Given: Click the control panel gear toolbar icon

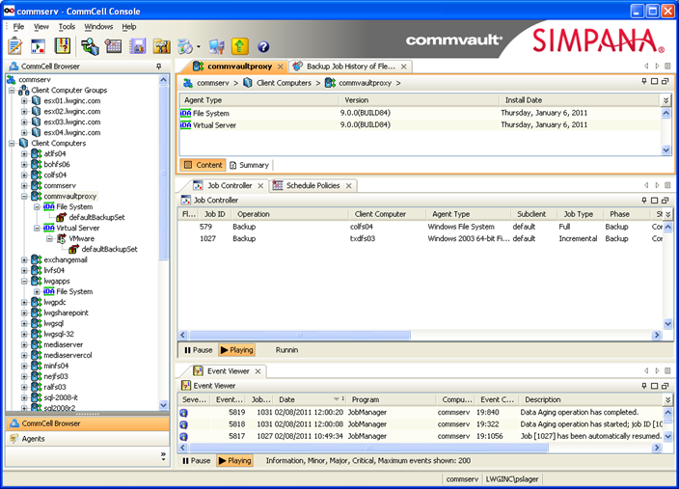Looking at the screenshot, I should (x=185, y=46).
